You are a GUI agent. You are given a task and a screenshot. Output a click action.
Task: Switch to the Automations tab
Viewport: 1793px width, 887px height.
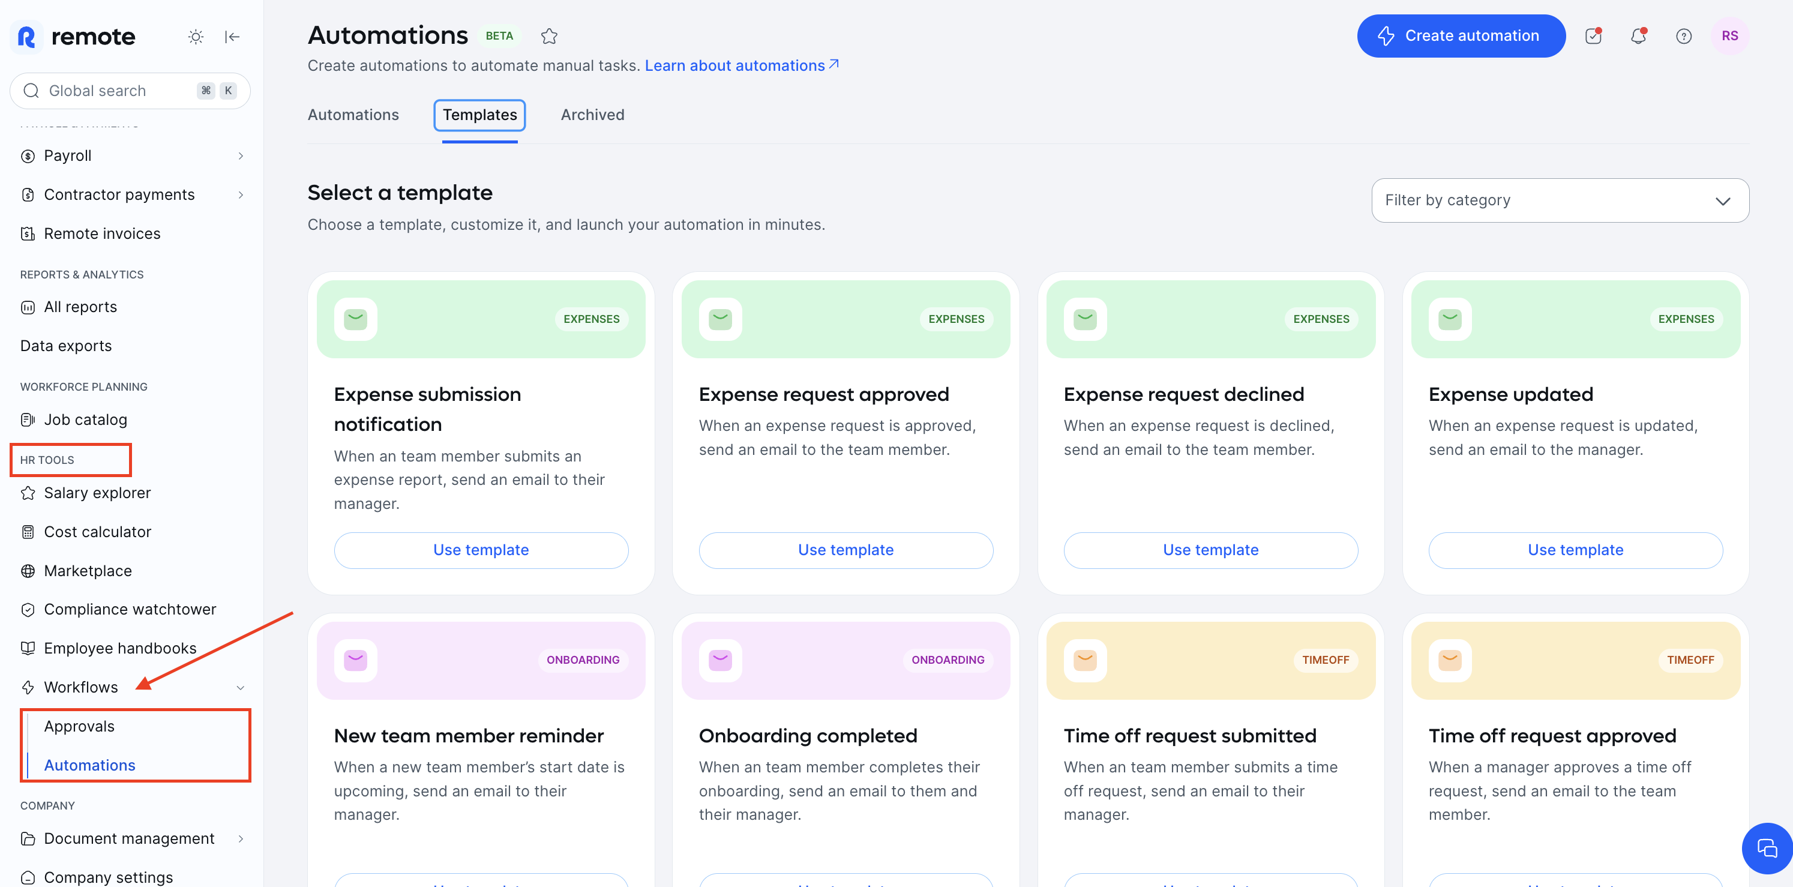coord(353,115)
